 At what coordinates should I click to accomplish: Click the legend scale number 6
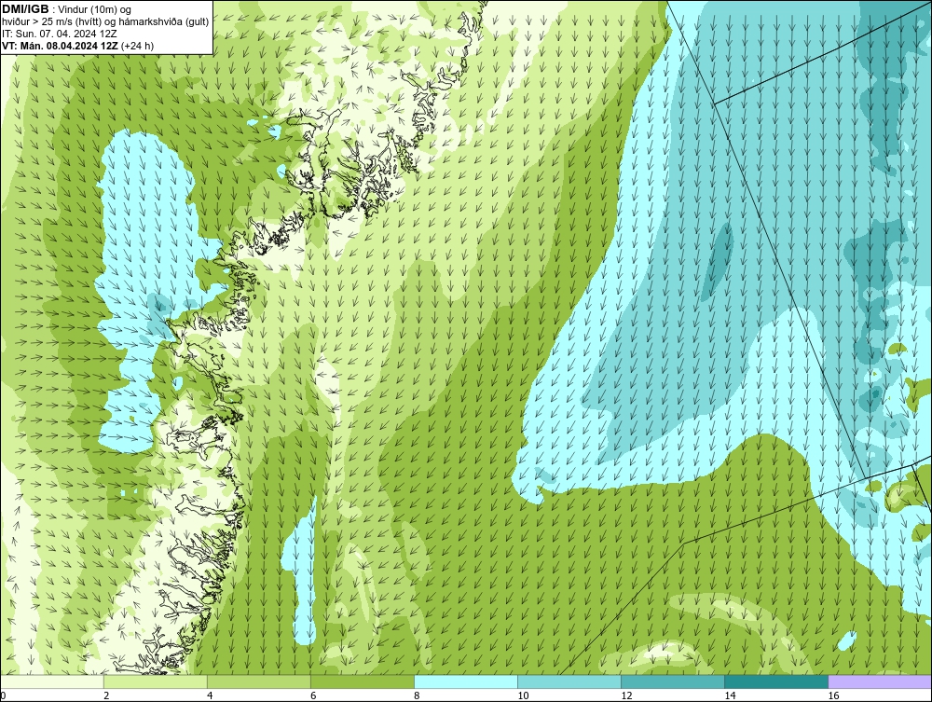tap(313, 695)
